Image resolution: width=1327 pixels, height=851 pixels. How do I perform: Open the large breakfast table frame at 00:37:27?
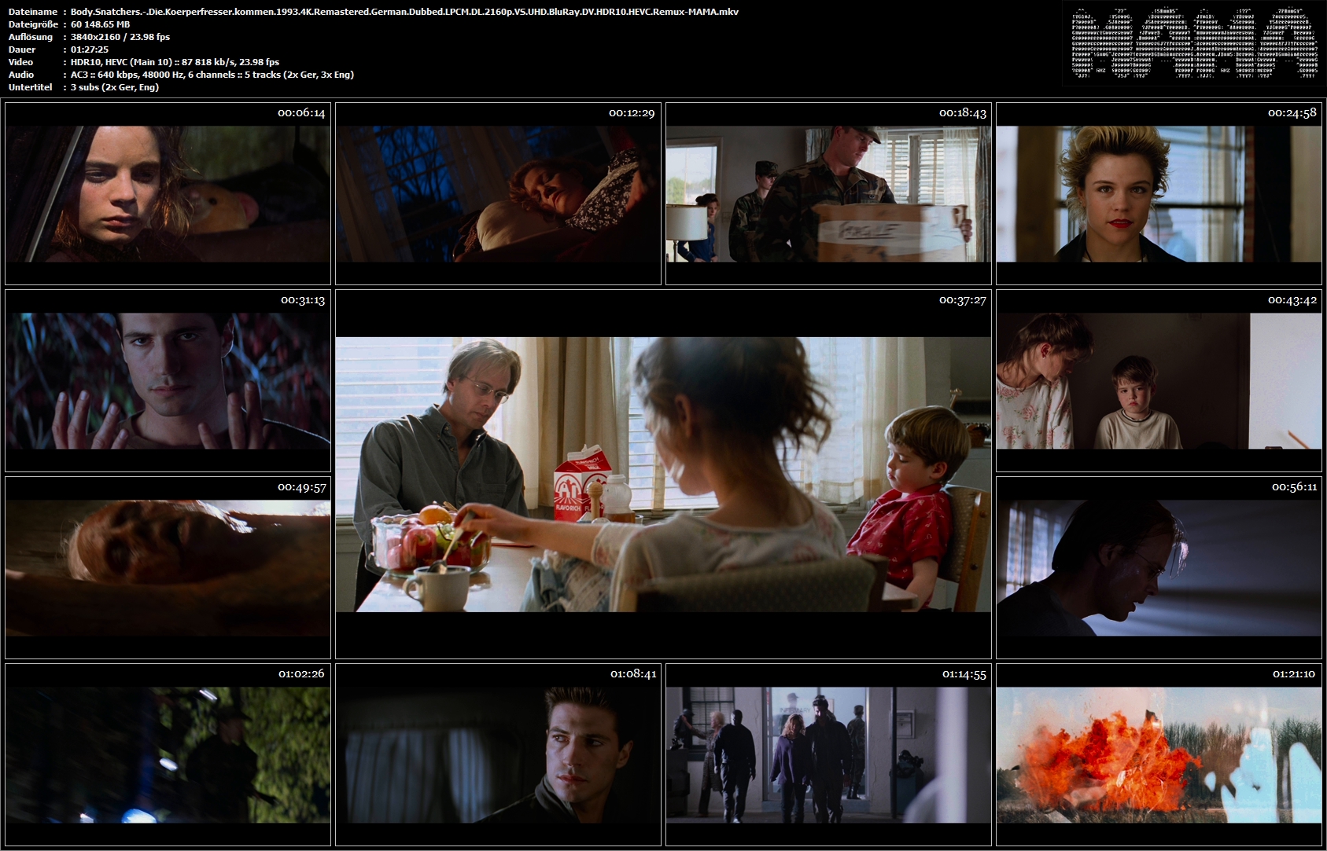tap(663, 474)
